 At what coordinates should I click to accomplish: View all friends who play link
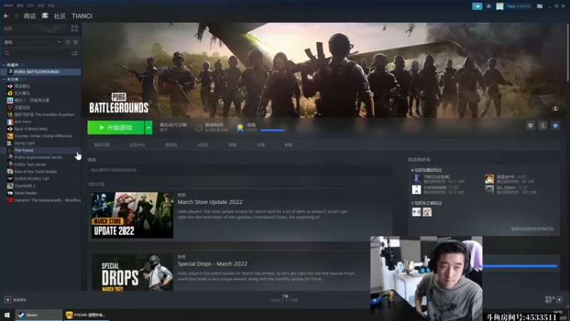pyautogui.click(x=532, y=229)
